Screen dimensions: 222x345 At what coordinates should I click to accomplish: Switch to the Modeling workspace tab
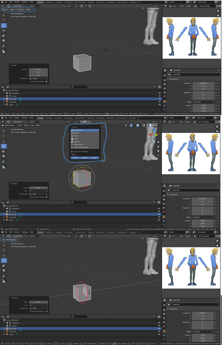pyautogui.click(x=49, y=3)
